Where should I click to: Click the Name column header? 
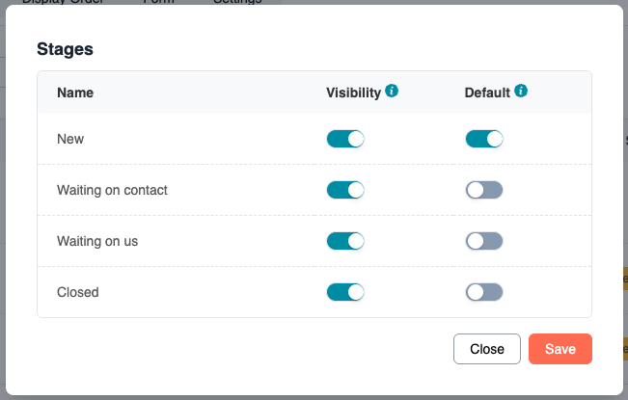[x=75, y=93]
